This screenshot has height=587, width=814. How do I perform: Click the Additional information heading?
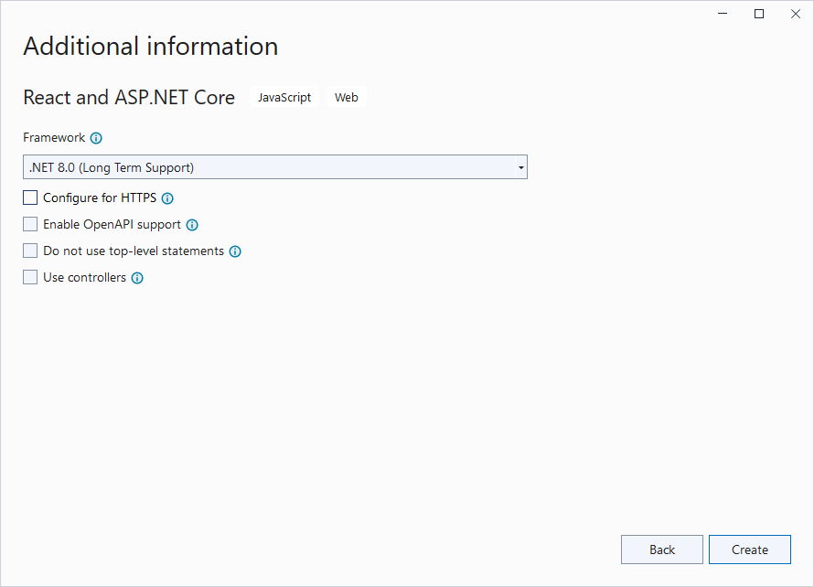(x=151, y=46)
